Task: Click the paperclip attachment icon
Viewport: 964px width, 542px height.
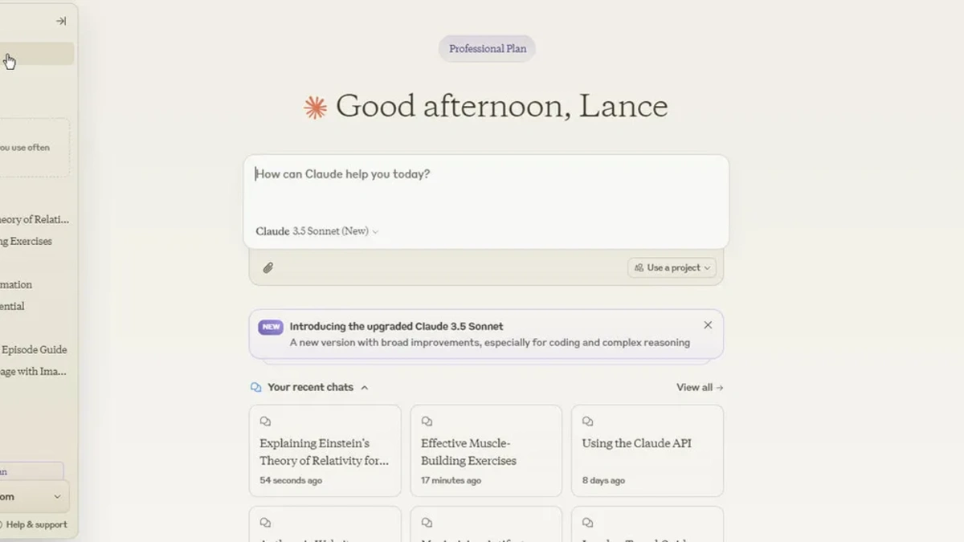Action: click(268, 267)
